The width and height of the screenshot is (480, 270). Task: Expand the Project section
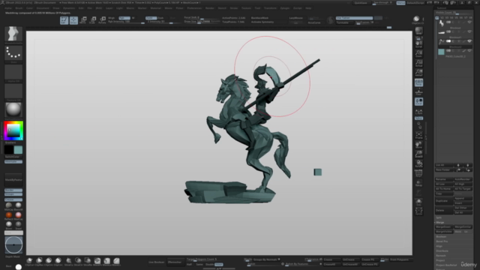(x=440, y=260)
